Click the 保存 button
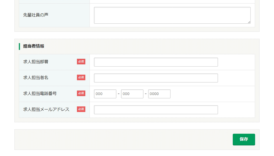This screenshot has height=156, width=274. pyautogui.click(x=244, y=139)
